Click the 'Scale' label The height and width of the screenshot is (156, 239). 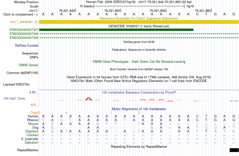[34, 6]
